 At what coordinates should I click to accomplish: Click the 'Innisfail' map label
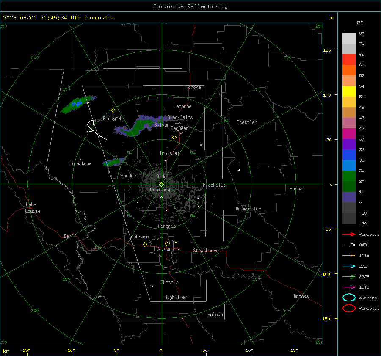coord(171,153)
